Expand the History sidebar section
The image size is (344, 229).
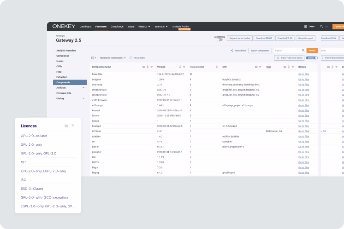coord(83,98)
